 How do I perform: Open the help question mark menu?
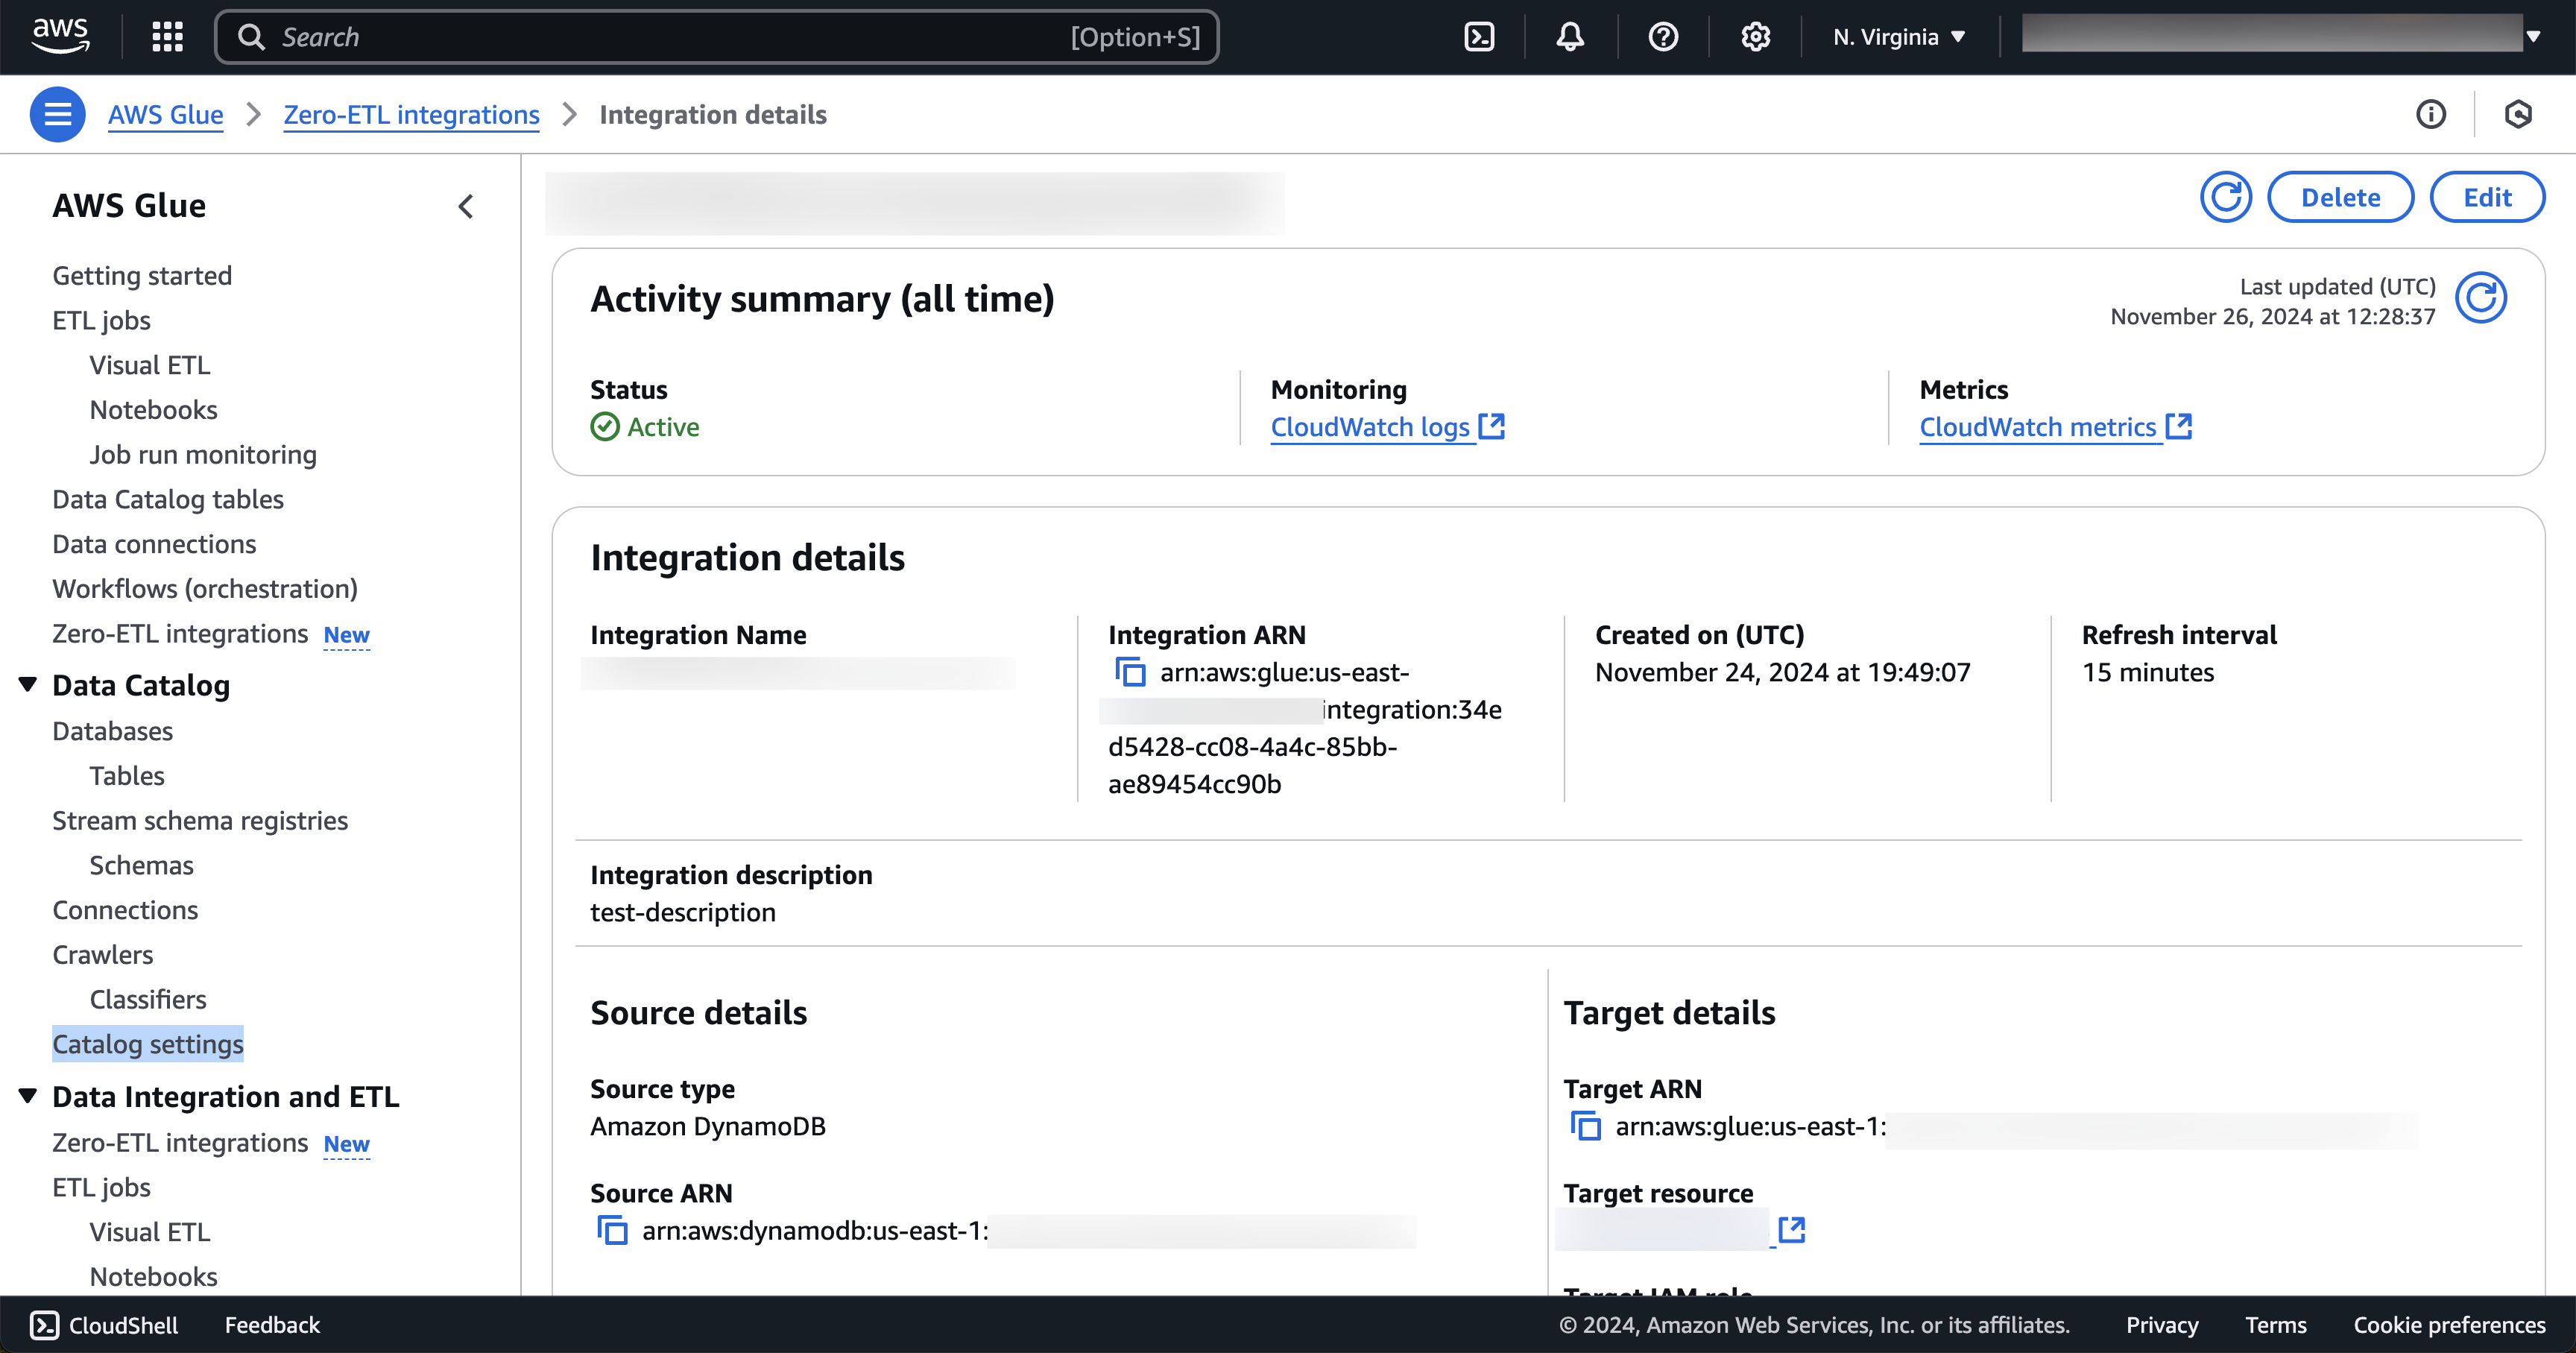coord(1663,37)
